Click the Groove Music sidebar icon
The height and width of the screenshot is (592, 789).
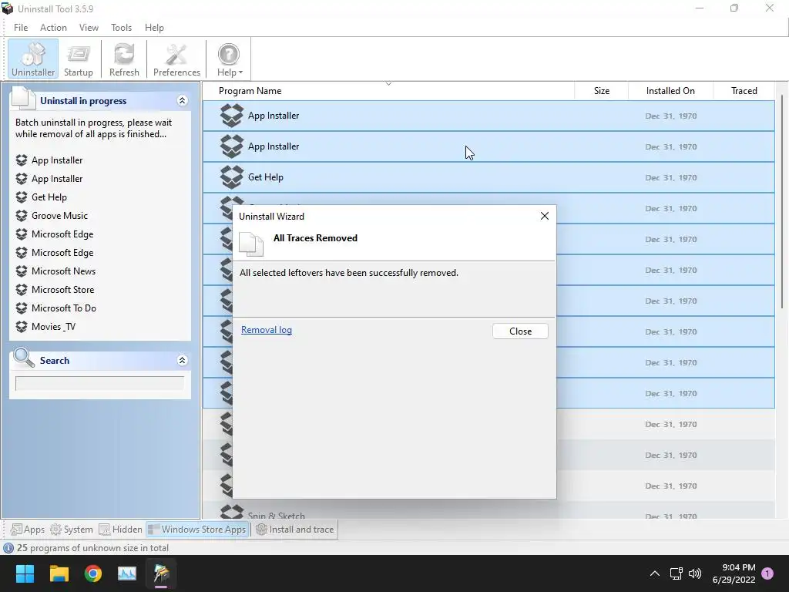coord(21,216)
